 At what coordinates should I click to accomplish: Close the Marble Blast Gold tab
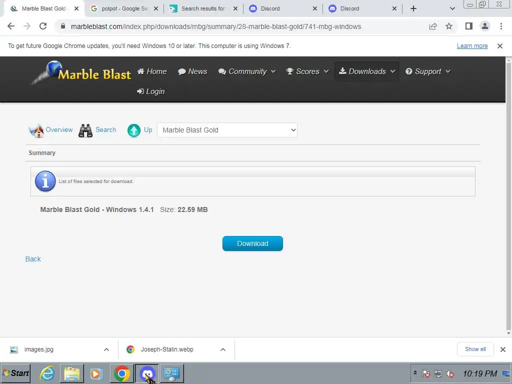click(76, 8)
